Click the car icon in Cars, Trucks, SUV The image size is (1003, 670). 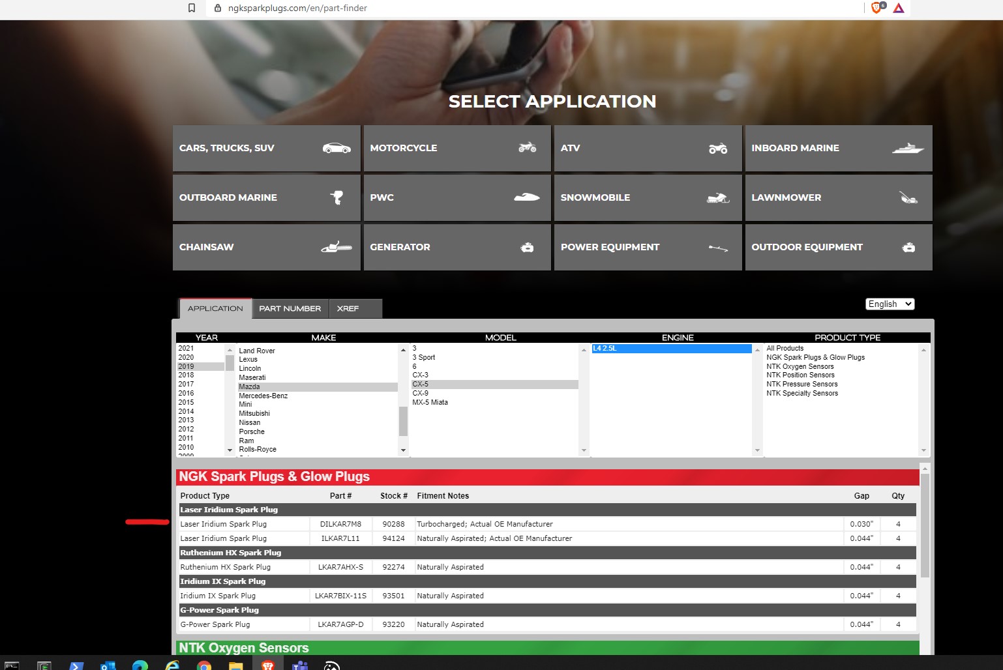tap(337, 148)
